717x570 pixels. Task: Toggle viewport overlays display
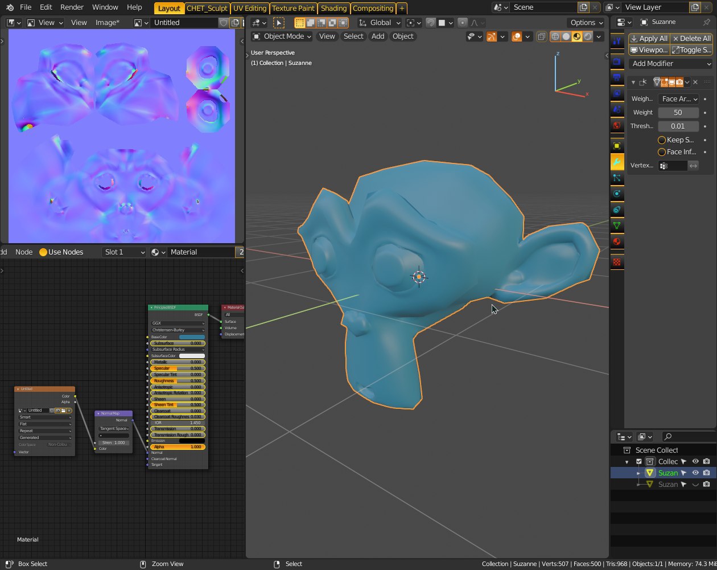517,36
